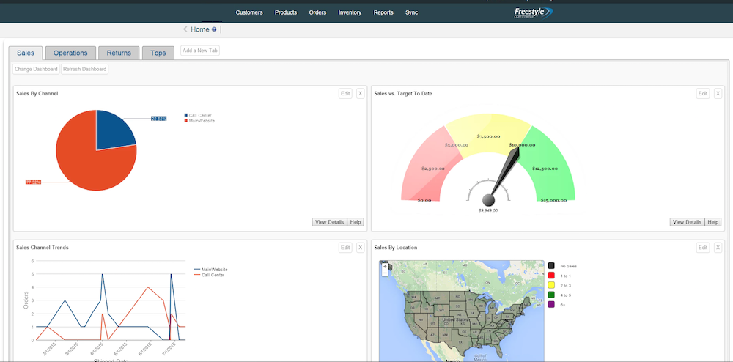Image resolution: width=733 pixels, height=362 pixels.
Task: Close the Sales By Channel widget
Action: coord(360,93)
